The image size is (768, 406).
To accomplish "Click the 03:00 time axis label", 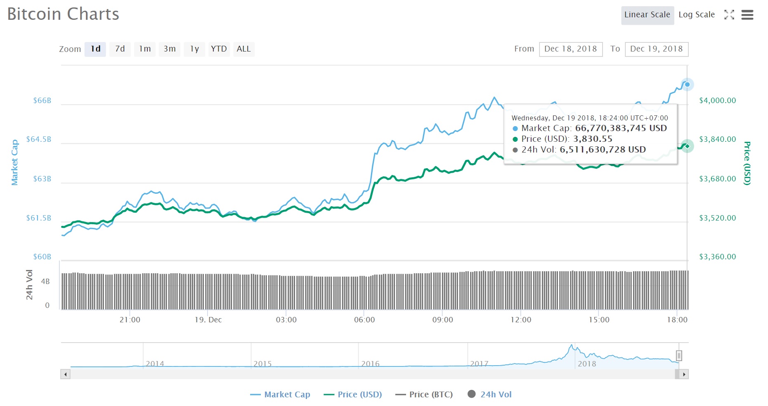I will tap(286, 320).
